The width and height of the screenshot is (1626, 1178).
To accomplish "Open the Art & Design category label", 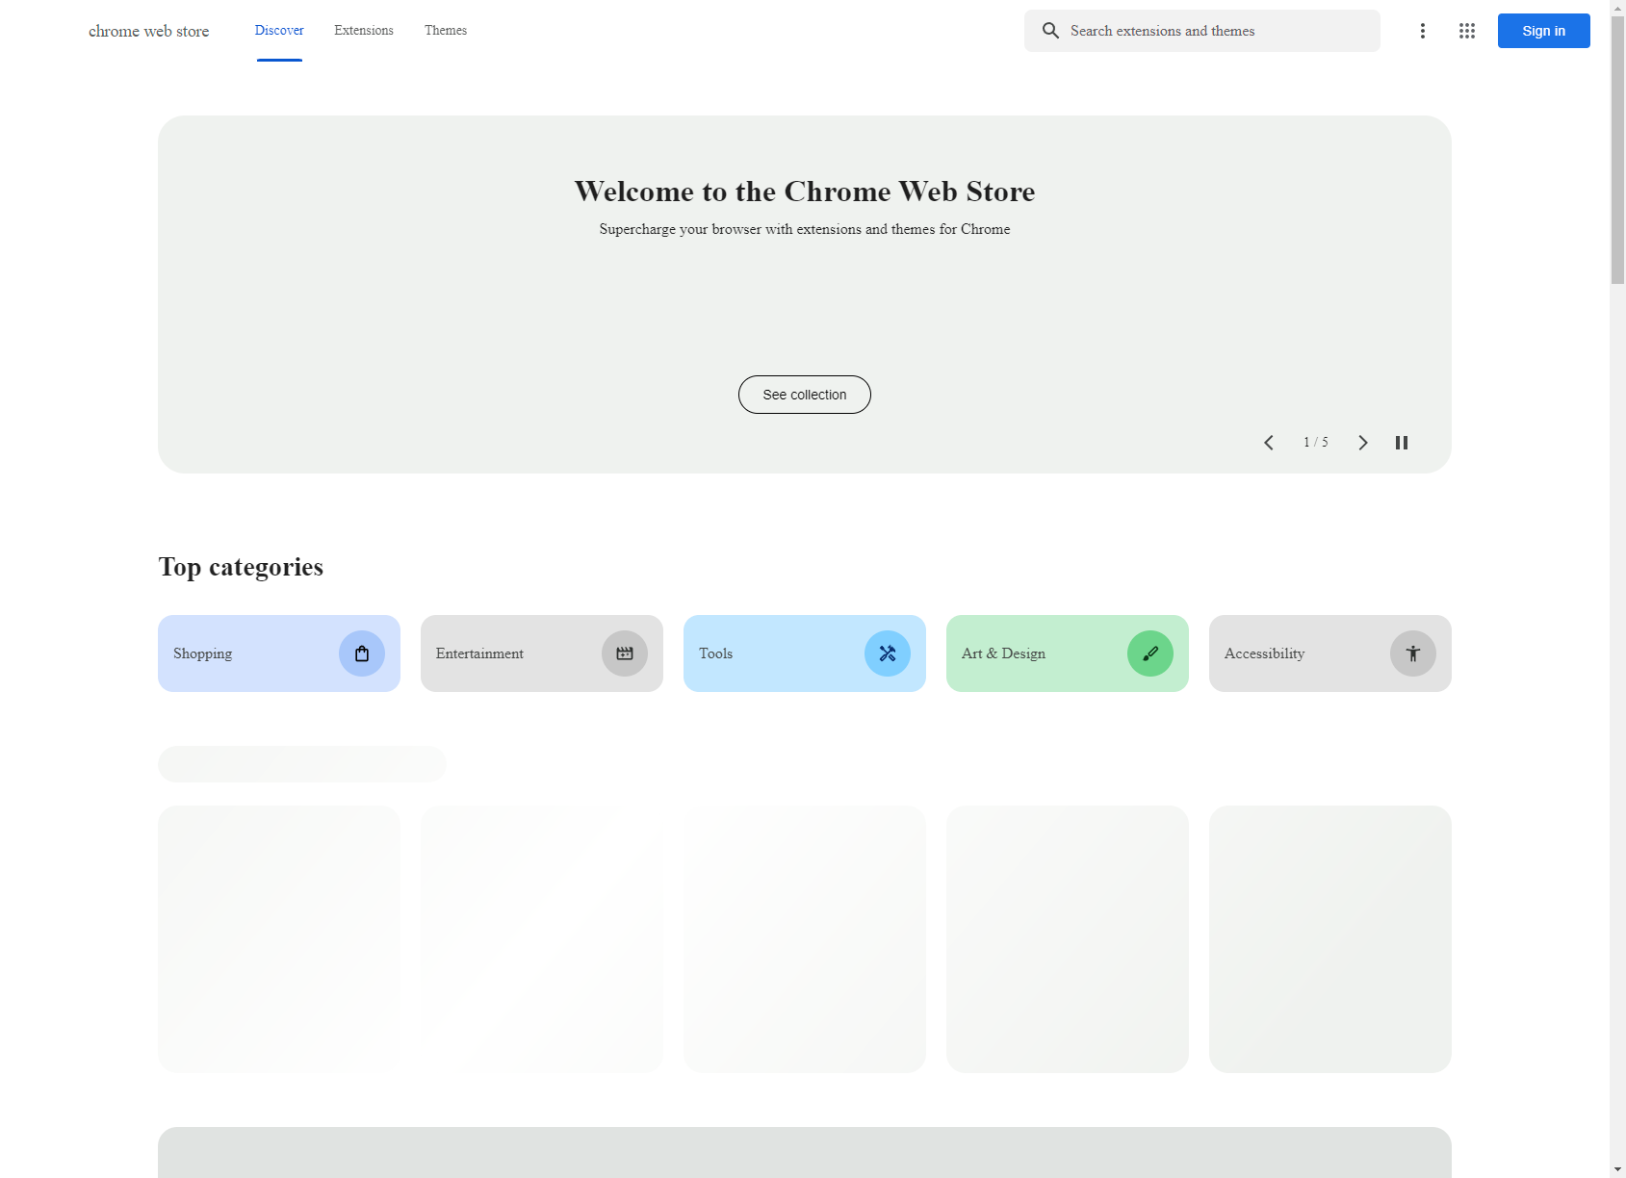I will click(1003, 653).
